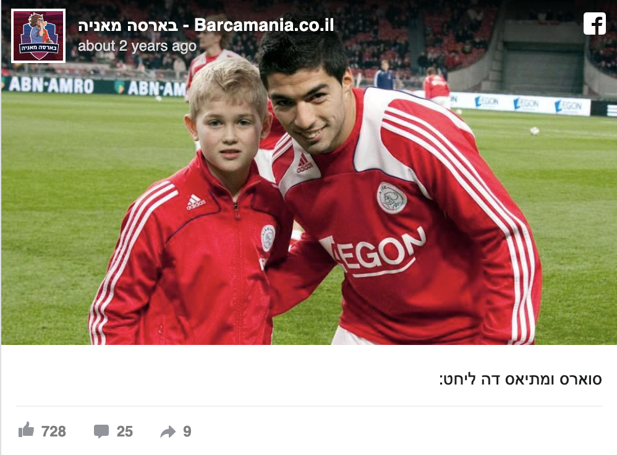Click the Adidas logo on the boy's jacket

pyautogui.click(x=195, y=202)
